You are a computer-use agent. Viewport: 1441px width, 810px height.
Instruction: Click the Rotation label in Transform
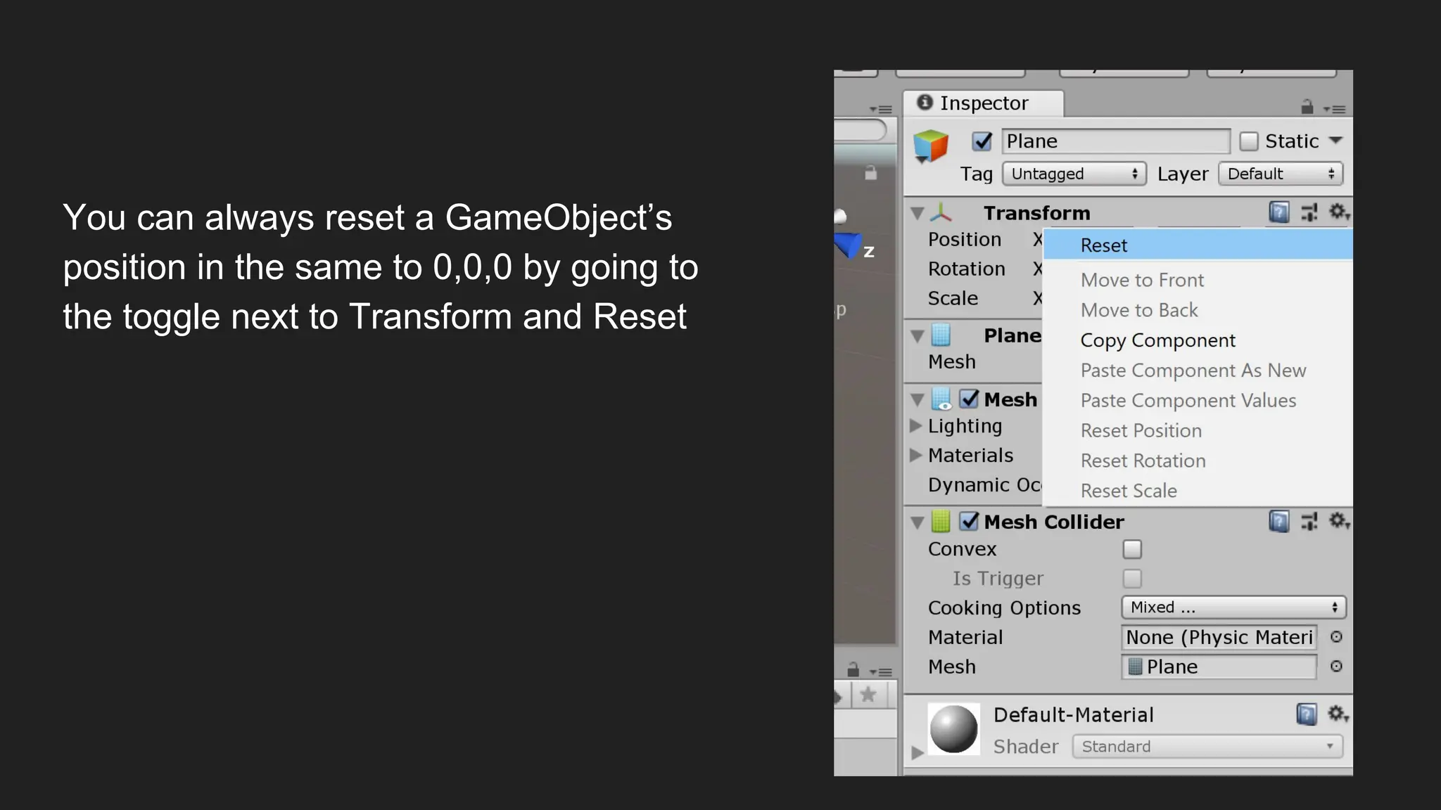click(966, 269)
